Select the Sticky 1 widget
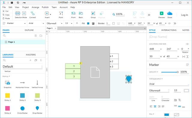 pos(7,97)
